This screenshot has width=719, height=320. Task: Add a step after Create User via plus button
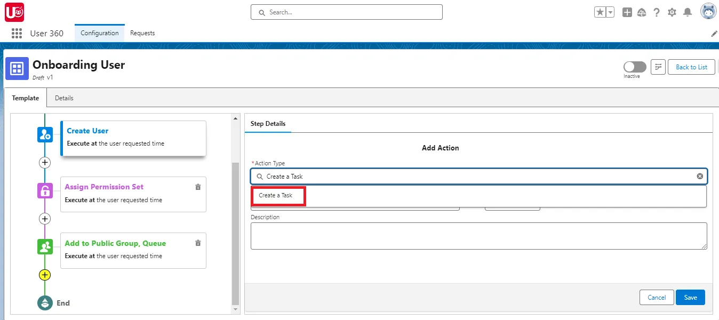pyautogui.click(x=45, y=163)
